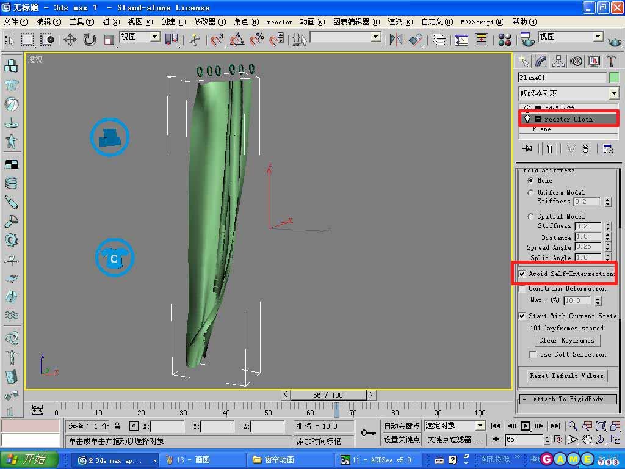Toggle the selection lock icon
625x469 pixels.
(117, 426)
